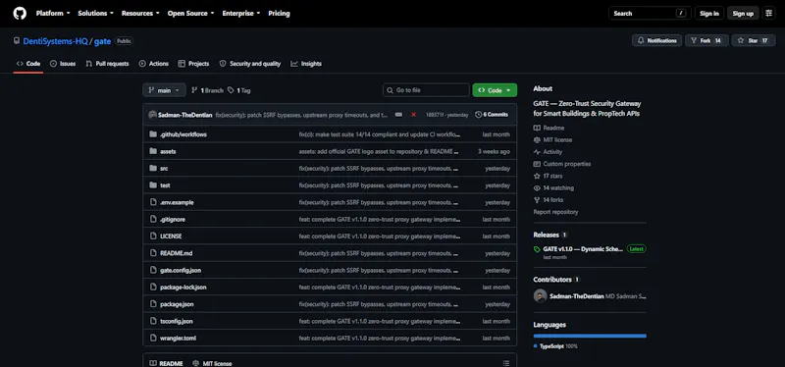This screenshot has width=785, height=367.
Task: Switch to the Projects tab
Action: pos(193,64)
